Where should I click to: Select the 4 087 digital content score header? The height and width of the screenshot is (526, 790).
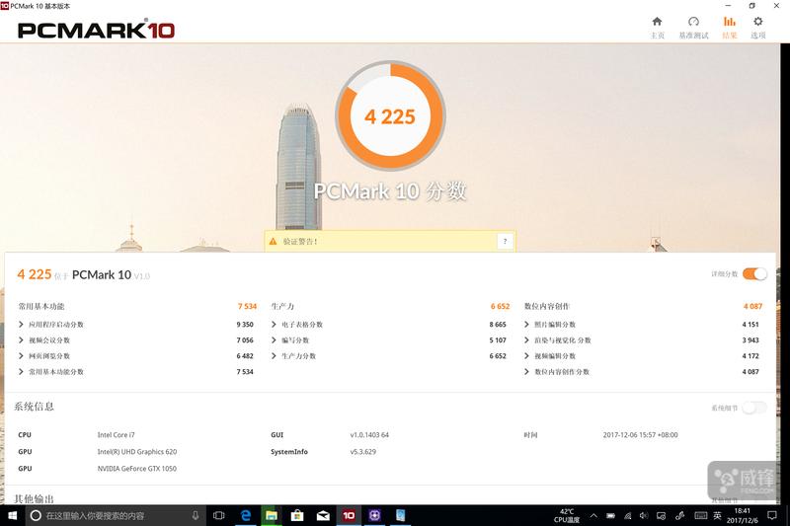point(752,306)
